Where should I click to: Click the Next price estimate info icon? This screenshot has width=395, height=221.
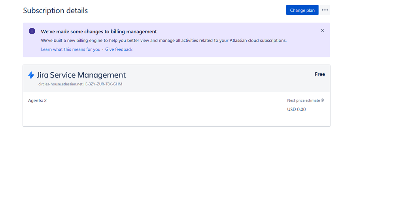(x=323, y=100)
